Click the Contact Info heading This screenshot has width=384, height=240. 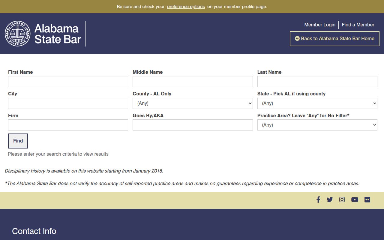pyautogui.click(x=34, y=231)
